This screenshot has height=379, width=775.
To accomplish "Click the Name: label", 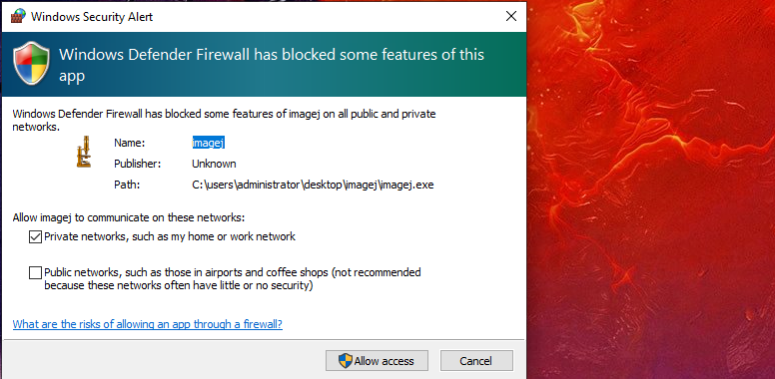I will [129, 143].
